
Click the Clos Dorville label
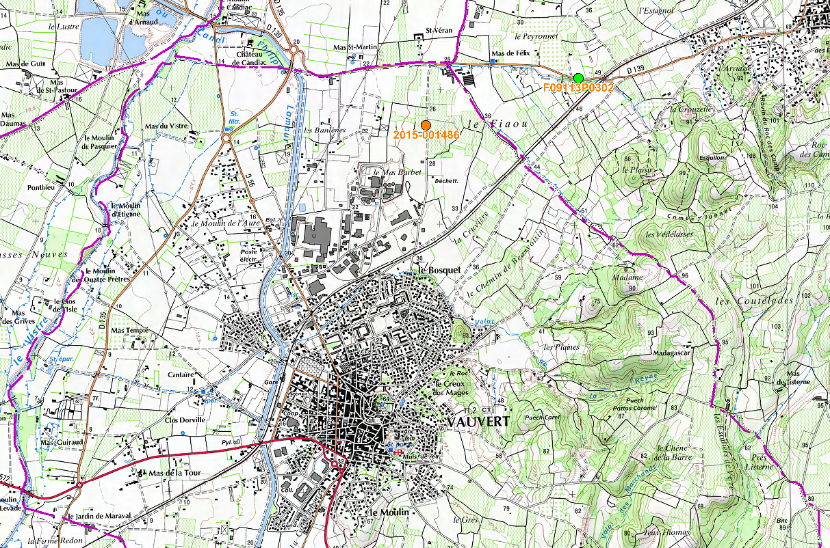coord(184,420)
